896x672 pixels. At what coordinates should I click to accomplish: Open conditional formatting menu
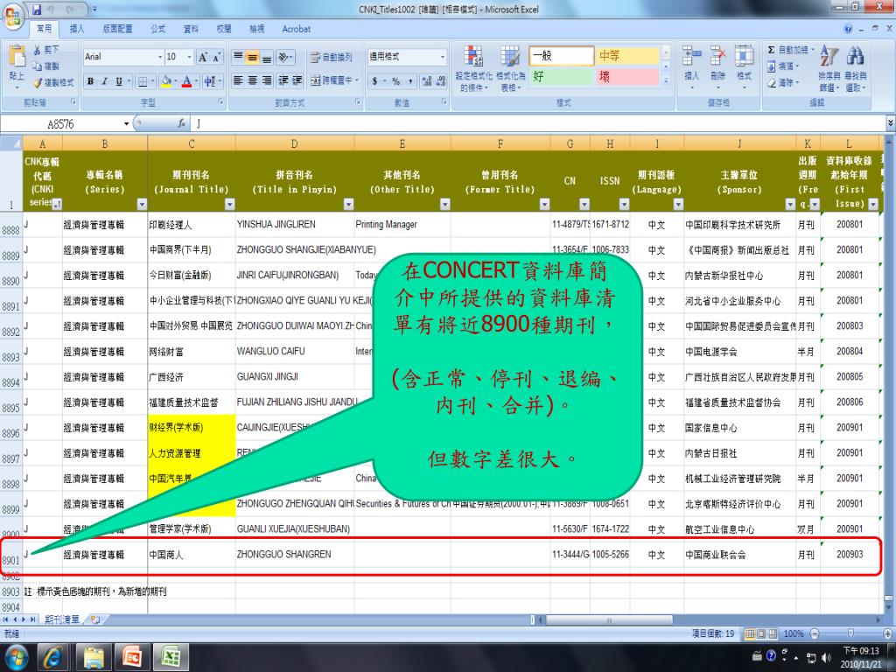[473, 68]
